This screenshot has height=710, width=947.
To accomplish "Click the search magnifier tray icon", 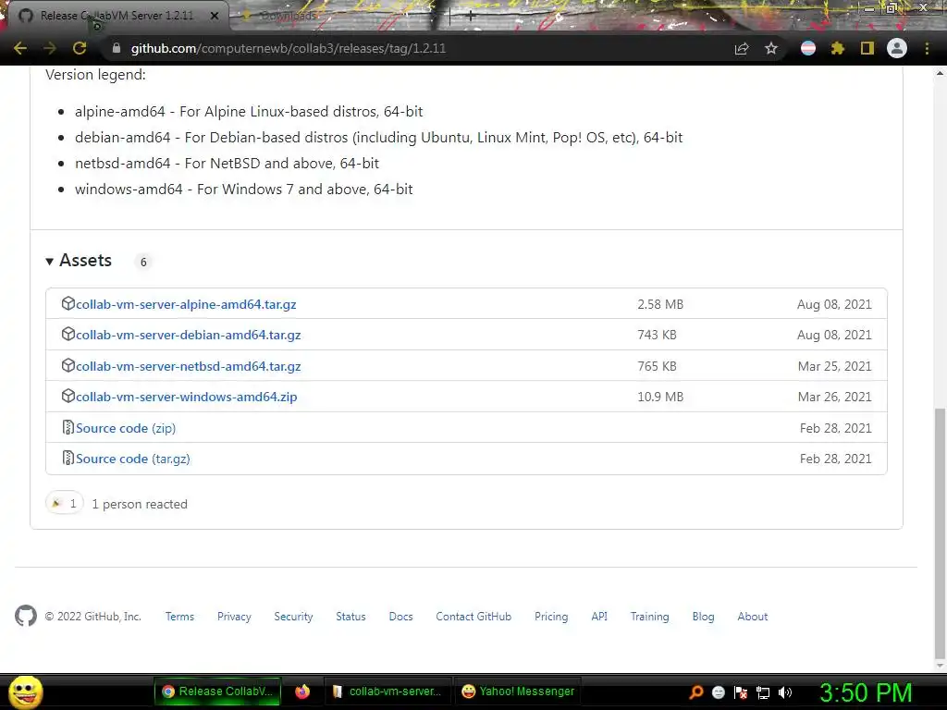I will pyautogui.click(x=696, y=692).
